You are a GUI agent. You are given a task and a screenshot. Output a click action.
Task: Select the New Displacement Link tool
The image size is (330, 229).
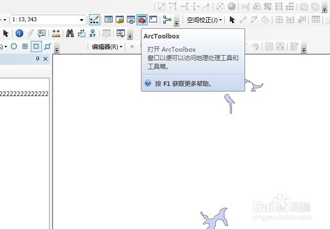coord(243,20)
